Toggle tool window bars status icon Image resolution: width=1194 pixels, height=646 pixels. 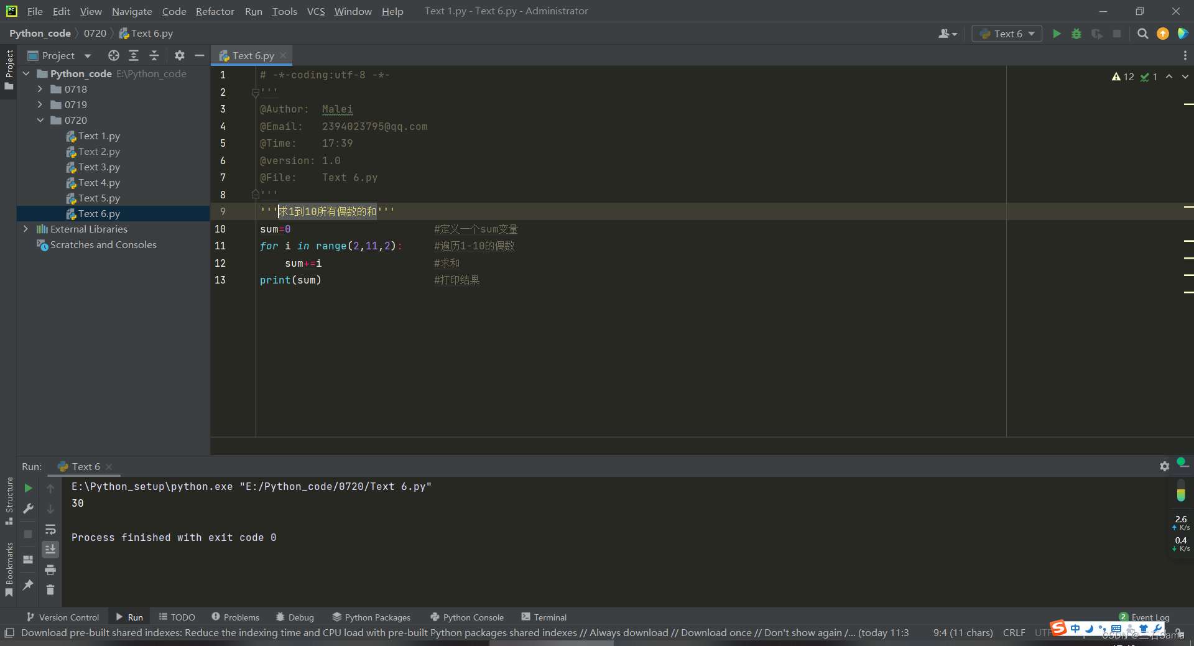9,633
